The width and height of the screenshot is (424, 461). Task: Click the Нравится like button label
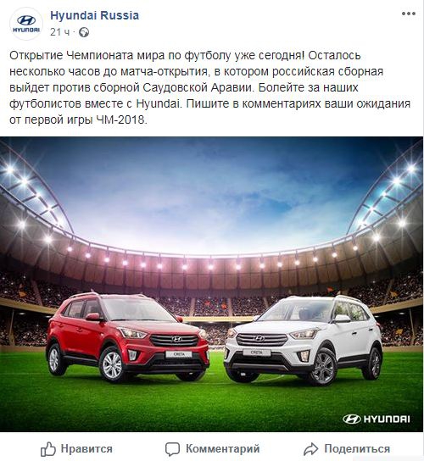(x=86, y=449)
